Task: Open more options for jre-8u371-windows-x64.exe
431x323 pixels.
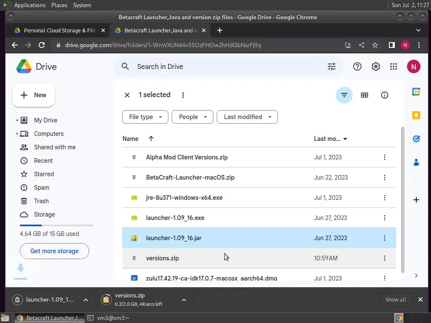Action: 384,198
